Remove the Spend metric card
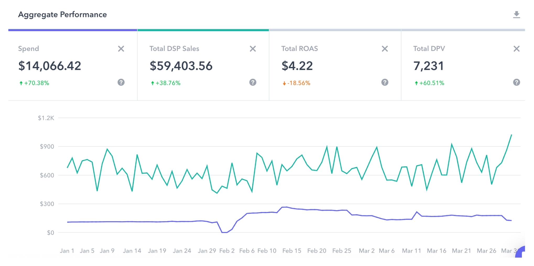The image size is (534, 266). 121,49
